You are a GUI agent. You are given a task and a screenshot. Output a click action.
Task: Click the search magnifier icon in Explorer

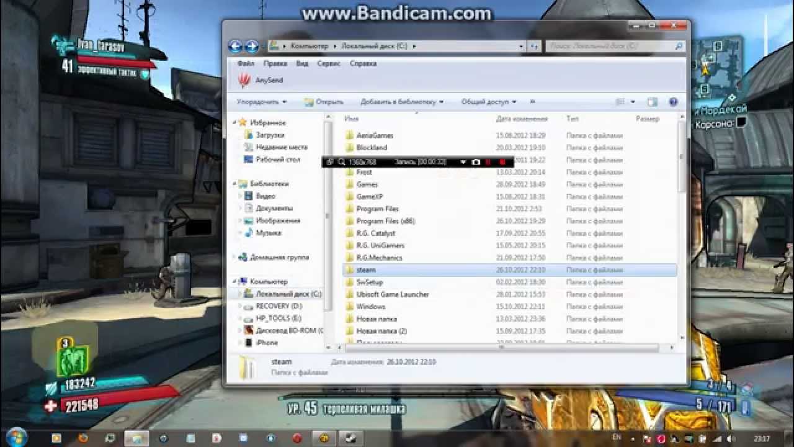click(679, 46)
